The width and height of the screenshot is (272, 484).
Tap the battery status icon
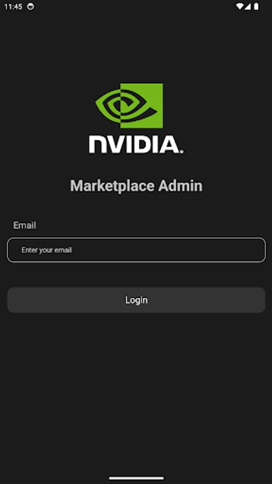coord(256,6)
